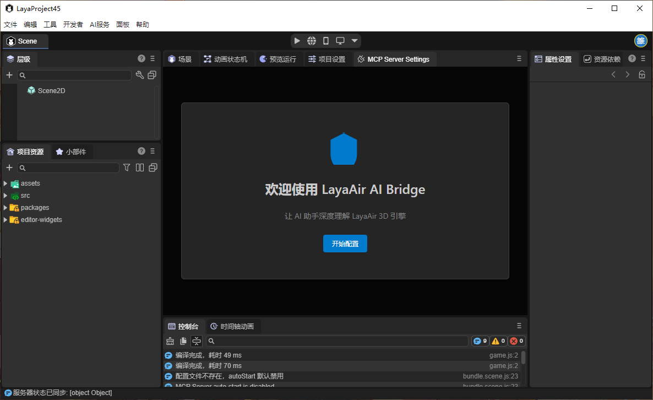Click the hierarchy panel search field
Viewport: 653px width, 400px height.
click(x=77, y=75)
